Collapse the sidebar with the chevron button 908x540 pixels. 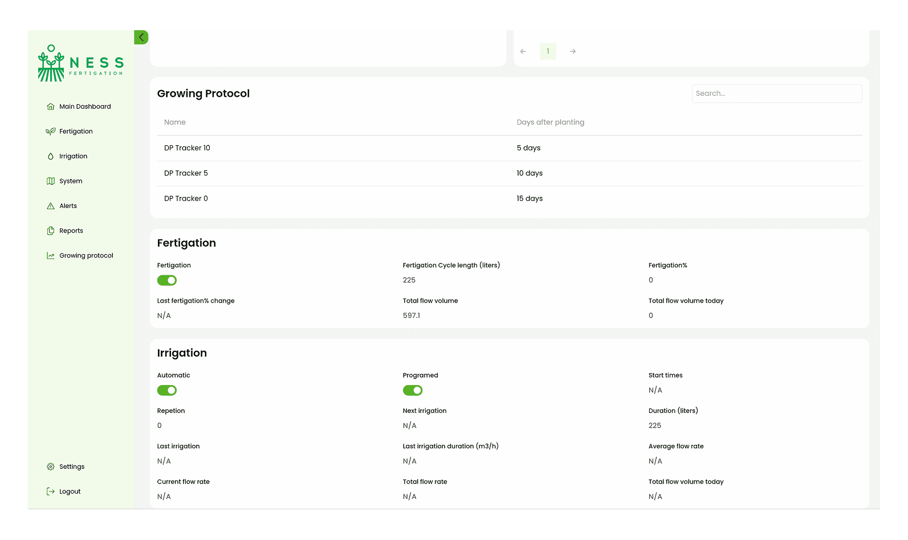pyautogui.click(x=141, y=37)
